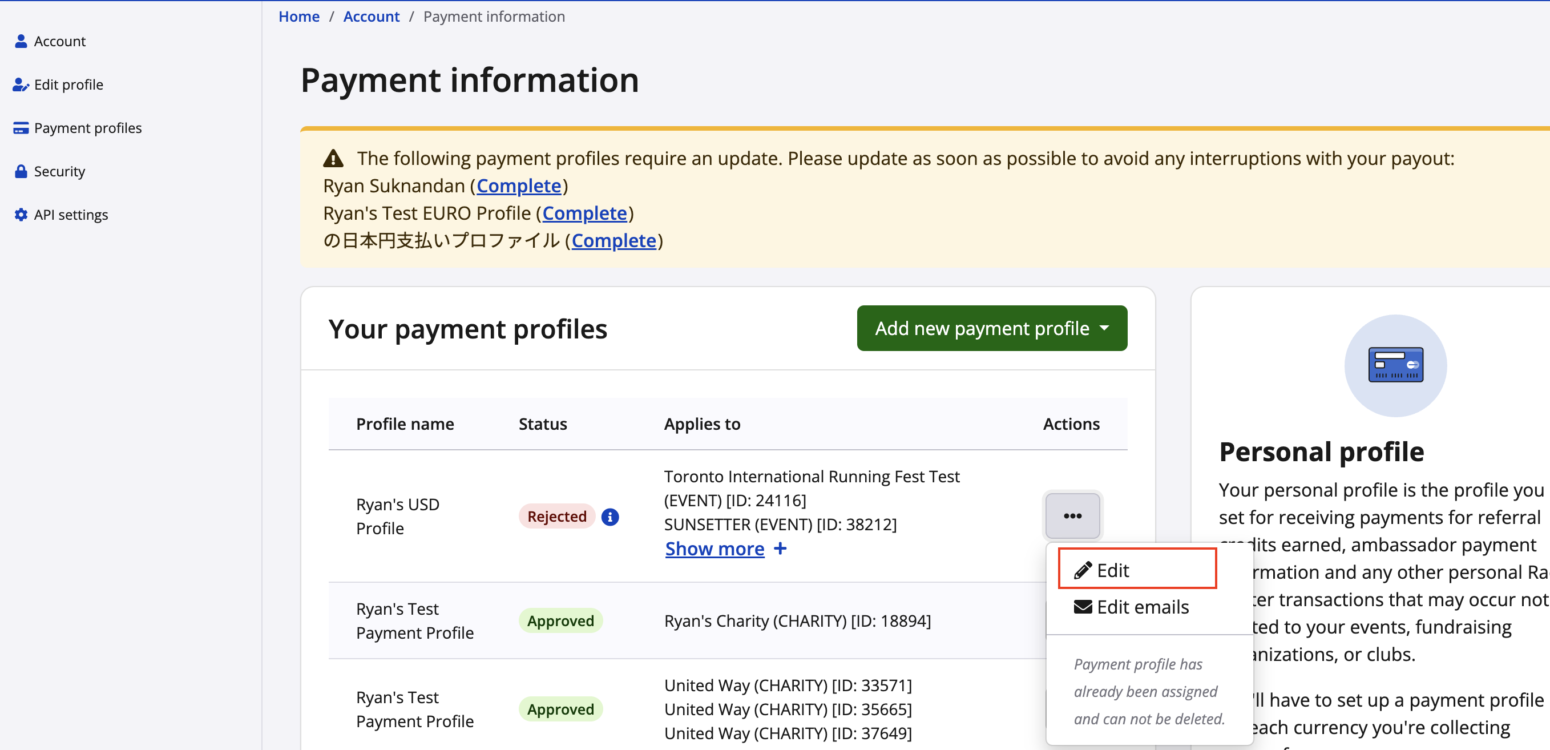Screen dimensions: 1550x750
Task: Go to Account breadcrumb link
Action: [372, 16]
